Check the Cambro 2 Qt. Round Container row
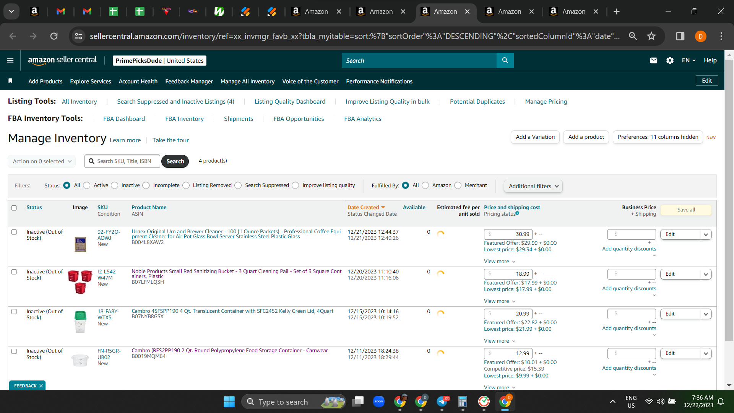The image size is (734, 413). [14, 351]
